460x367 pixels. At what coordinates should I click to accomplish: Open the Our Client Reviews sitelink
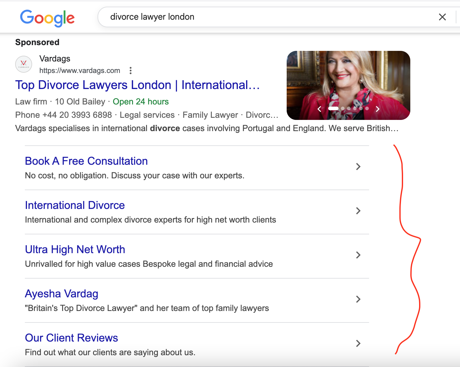(x=72, y=338)
